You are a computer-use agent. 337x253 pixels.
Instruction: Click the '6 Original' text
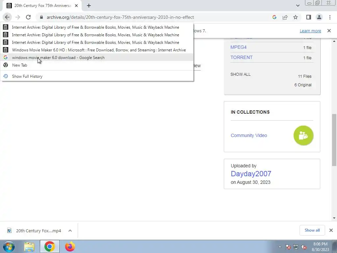click(x=303, y=85)
